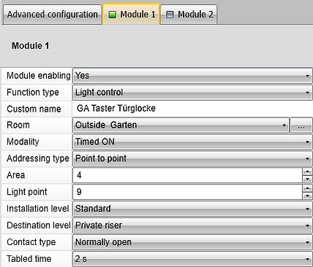
Task: Open the Addressing type dropdown
Action: pyautogui.click(x=192, y=159)
